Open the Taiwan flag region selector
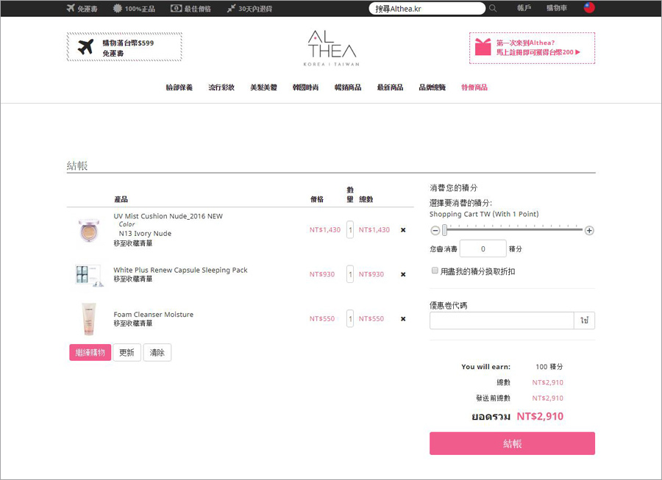Image resolution: width=662 pixels, height=480 pixels. [589, 7]
